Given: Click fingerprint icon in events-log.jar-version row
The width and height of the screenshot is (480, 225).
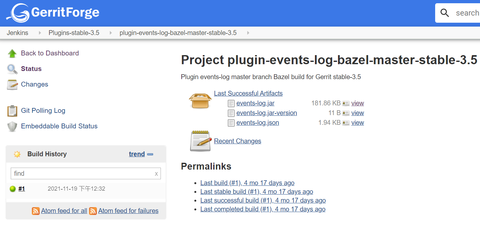Looking at the screenshot, I should 346,113.
